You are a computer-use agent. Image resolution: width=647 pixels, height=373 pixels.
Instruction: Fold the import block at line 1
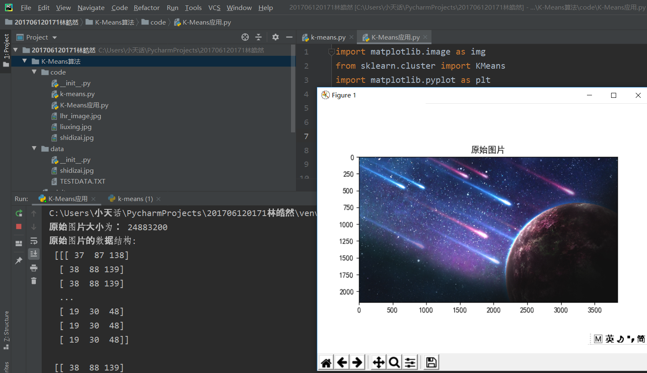[x=331, y=52]
